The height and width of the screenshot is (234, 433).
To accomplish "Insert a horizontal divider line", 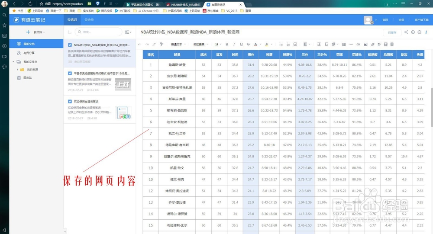I will 351,44.
